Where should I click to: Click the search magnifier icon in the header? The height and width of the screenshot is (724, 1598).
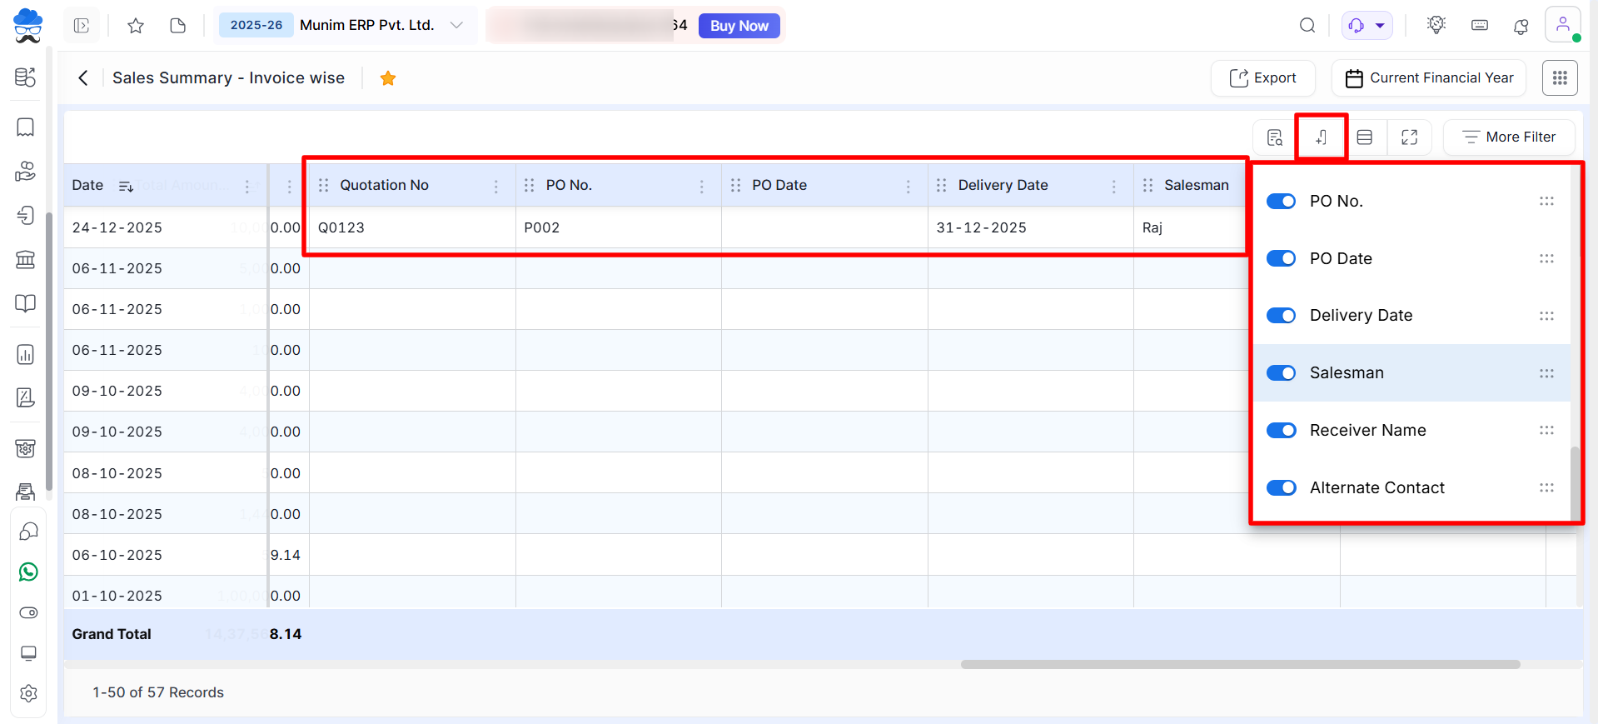coord(1307,26)
